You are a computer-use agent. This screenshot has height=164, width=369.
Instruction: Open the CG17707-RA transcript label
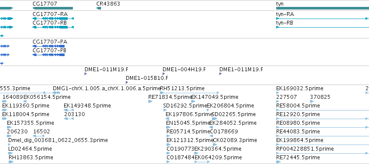[x=50, y=14]
